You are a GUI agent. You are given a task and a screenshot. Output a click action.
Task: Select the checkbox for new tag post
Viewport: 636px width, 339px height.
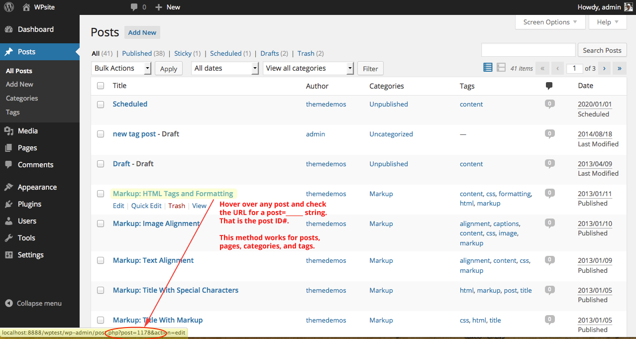pos(101,134)
